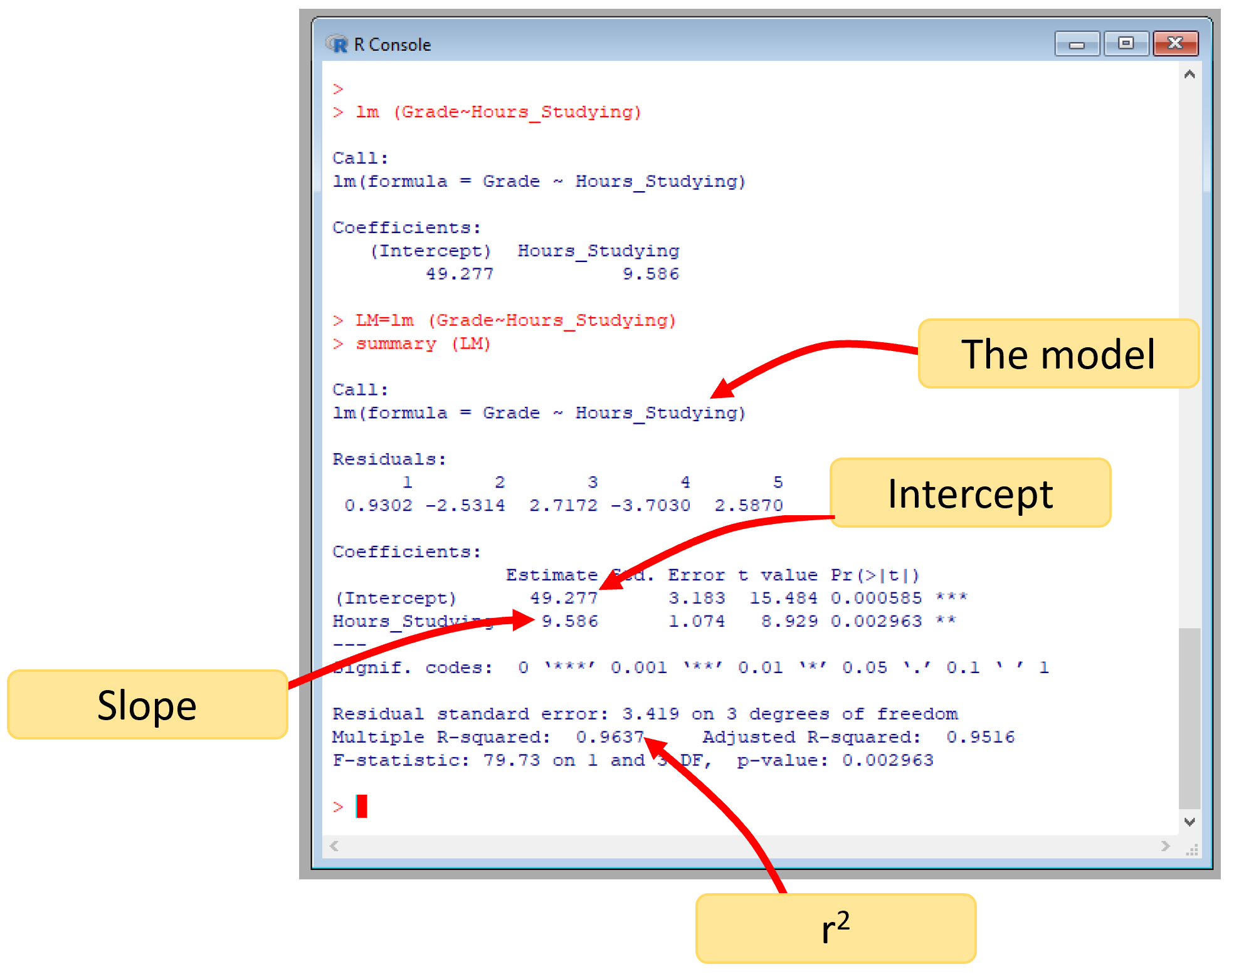Click the LM=lm (Grade~Hours_Studying) command line
Viewport: 1234px width, 974px height.
(x=516, y=321)
